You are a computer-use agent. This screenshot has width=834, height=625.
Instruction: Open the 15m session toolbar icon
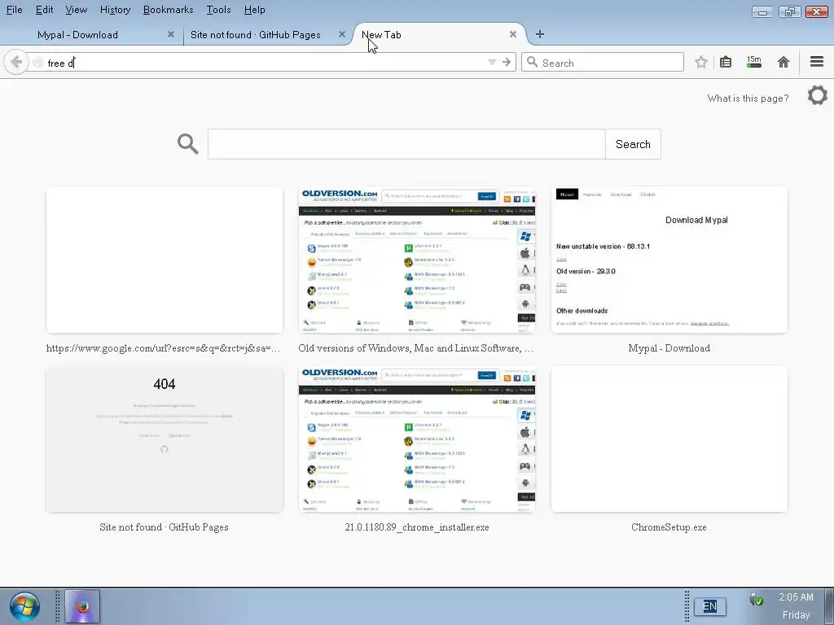tap(753, 62)
